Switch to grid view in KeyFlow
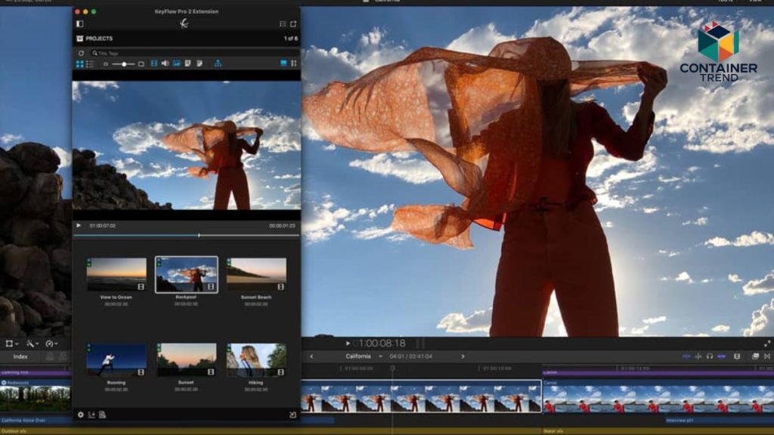Viewport: 774px width, 435px height. coord(80,63)
